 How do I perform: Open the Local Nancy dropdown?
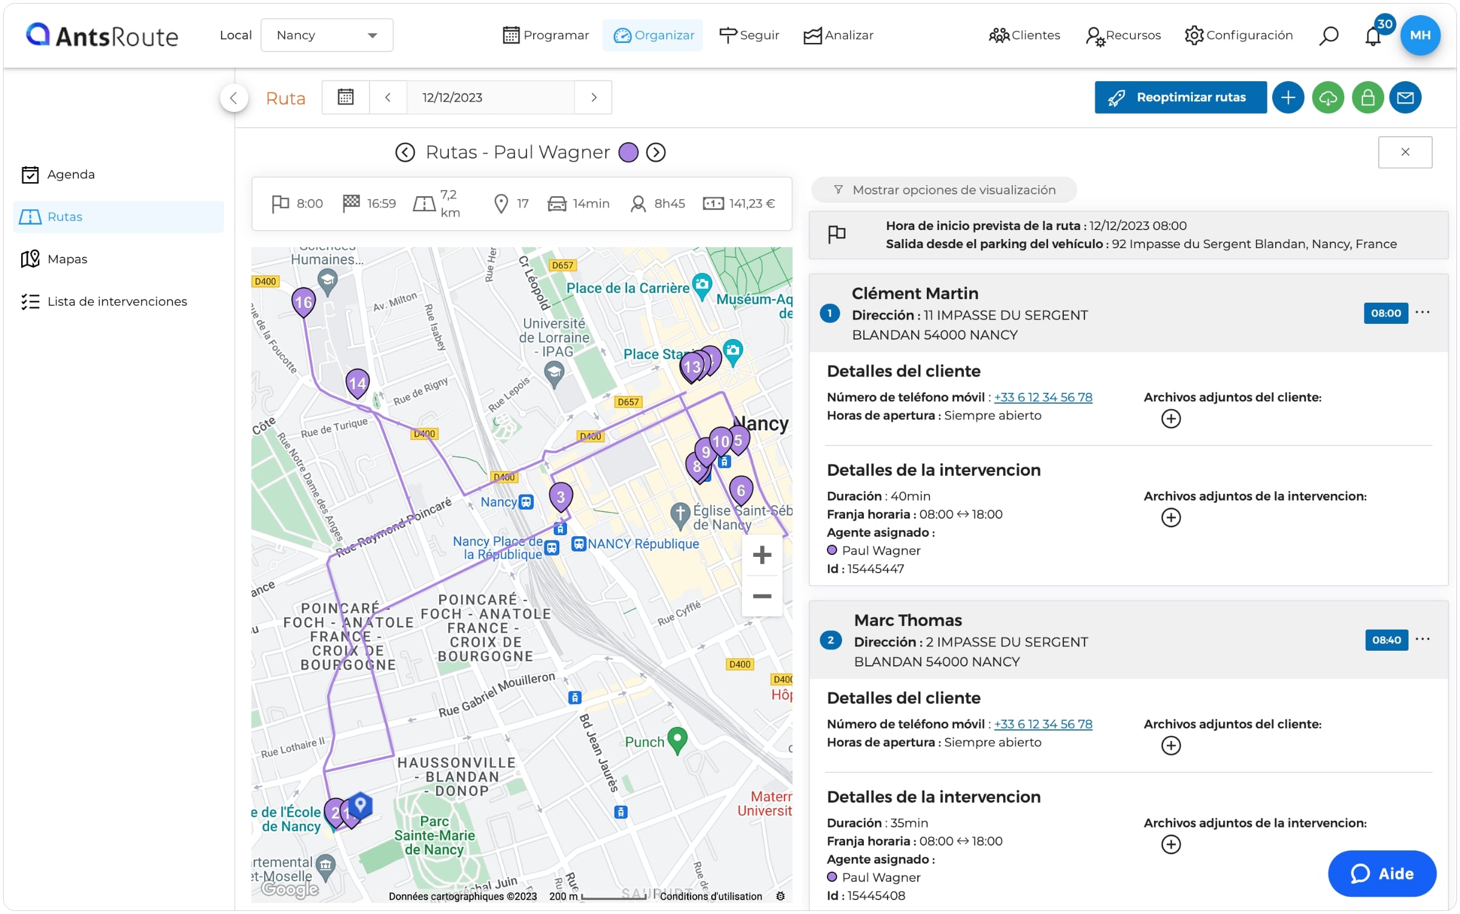point(327,35)
